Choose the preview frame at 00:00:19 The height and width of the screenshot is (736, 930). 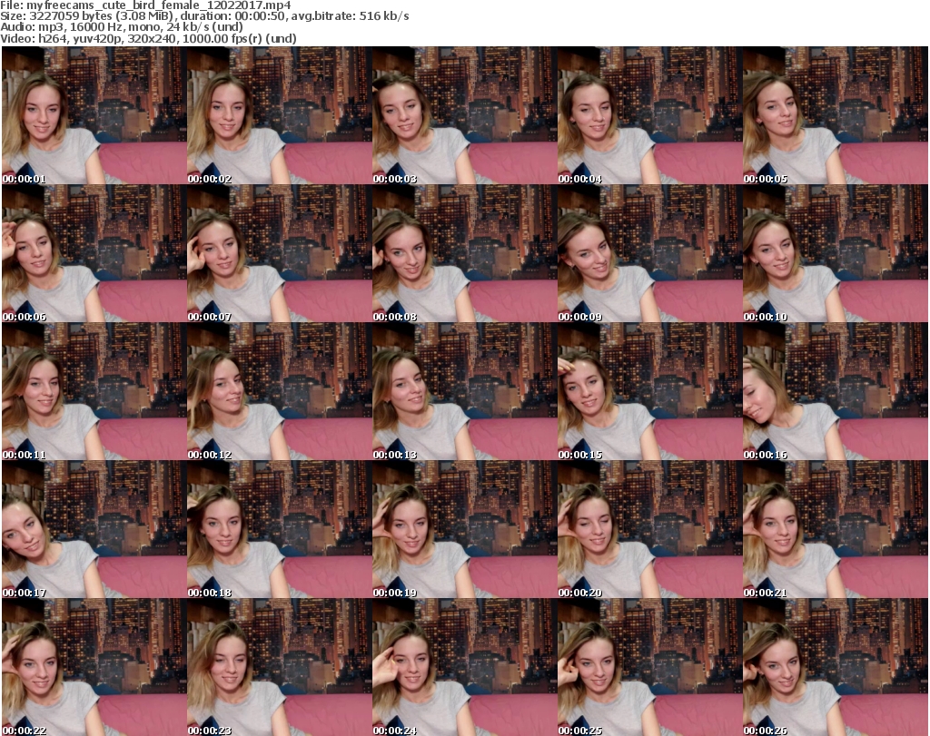pyautogui.click(x=464, y=530)
